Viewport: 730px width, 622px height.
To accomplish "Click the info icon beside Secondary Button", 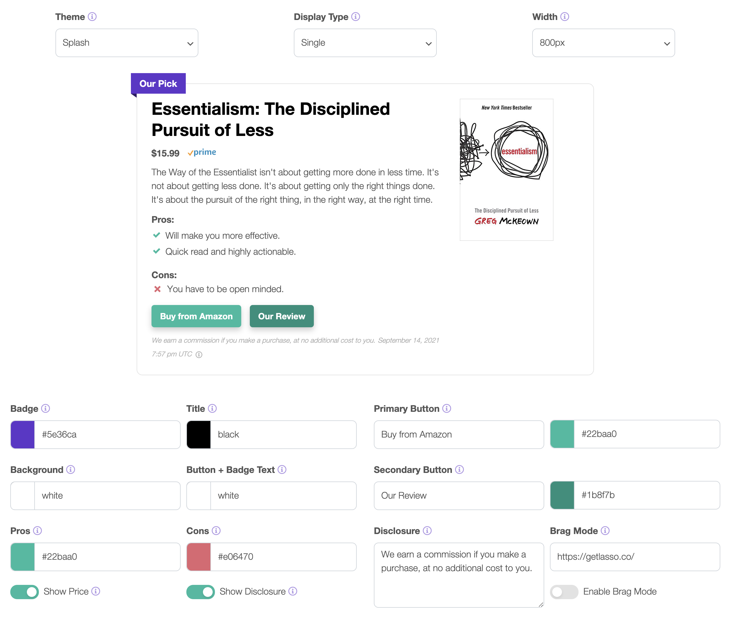I will click(x=459, y=469).
